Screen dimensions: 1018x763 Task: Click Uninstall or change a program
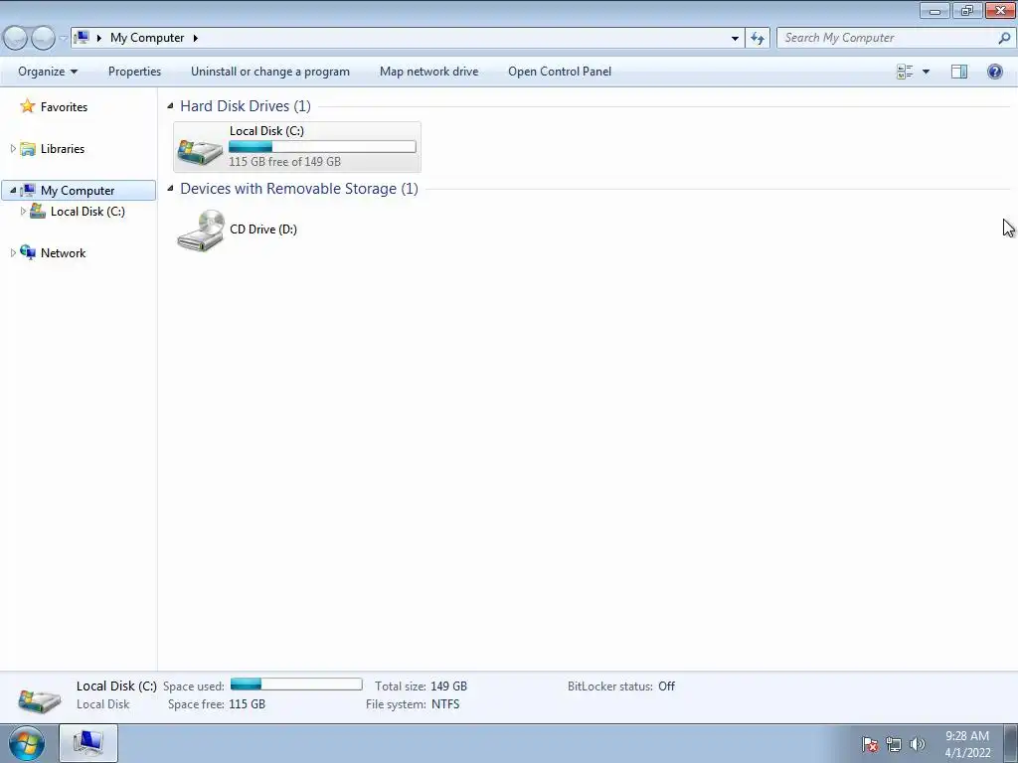point(270,72)
